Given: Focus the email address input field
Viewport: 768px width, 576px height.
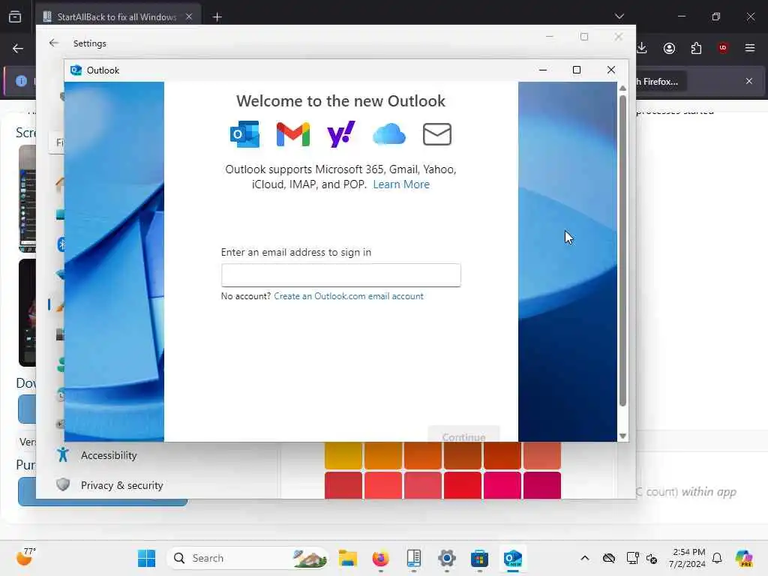Looking at the screenshot, I should point(341,274).
